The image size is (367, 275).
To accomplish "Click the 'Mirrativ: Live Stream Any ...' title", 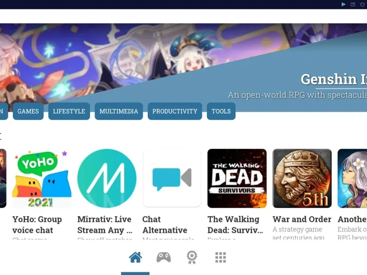I will tap(105, 225).
